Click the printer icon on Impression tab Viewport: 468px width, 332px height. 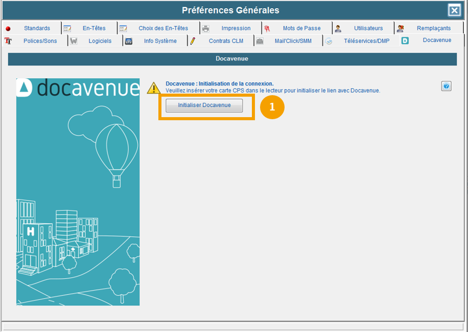pos(205,29)
